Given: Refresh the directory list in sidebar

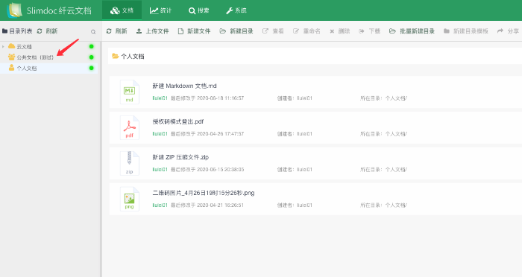Looking at the screenshot, I should (x=47, y=31).
